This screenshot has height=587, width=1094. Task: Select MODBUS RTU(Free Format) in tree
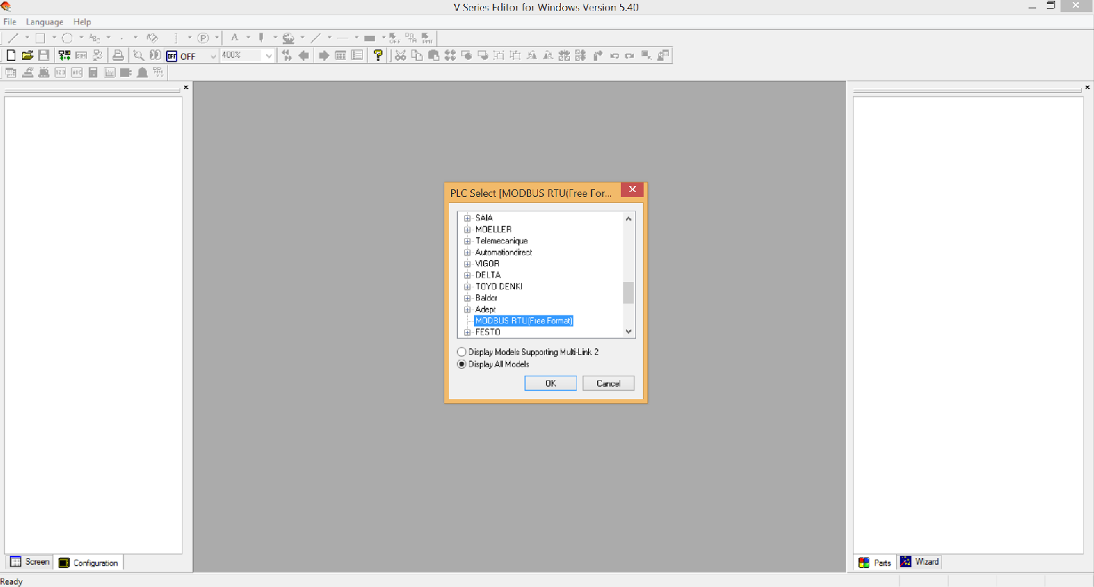pos(523,321)
